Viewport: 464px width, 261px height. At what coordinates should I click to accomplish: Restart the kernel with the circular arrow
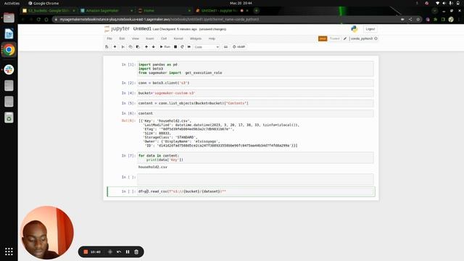point(182,46)
